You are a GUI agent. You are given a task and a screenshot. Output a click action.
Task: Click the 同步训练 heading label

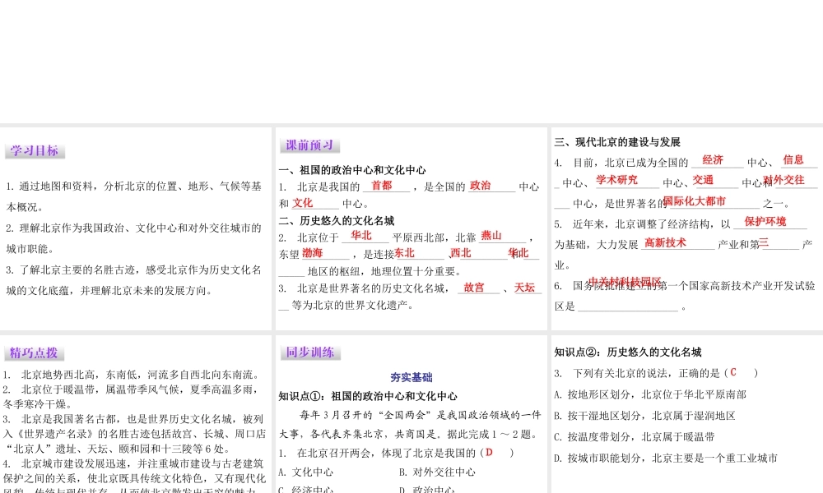tap(310, 352)
